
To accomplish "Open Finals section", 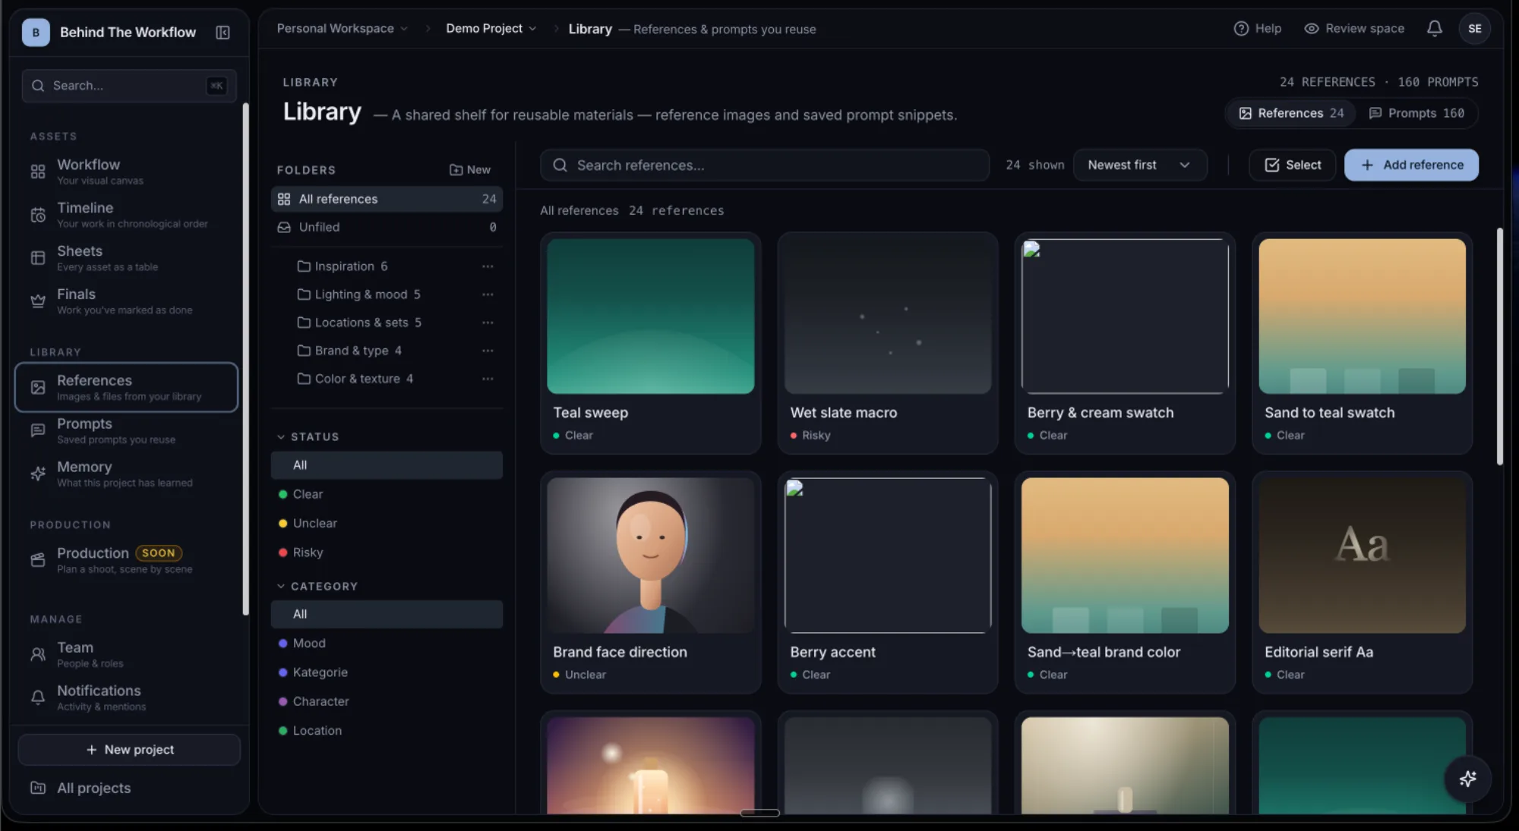I will tap(125, 301).
